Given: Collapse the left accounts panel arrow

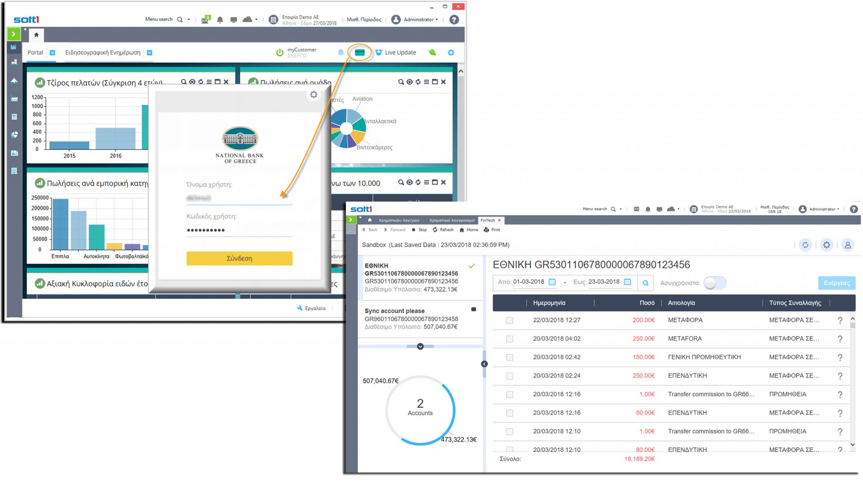Looking at the screenshot, I should (x=484, y=364).
